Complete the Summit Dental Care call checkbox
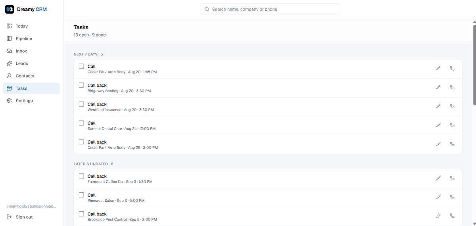This screenshot has height=226, width=476. coord(81,123)
